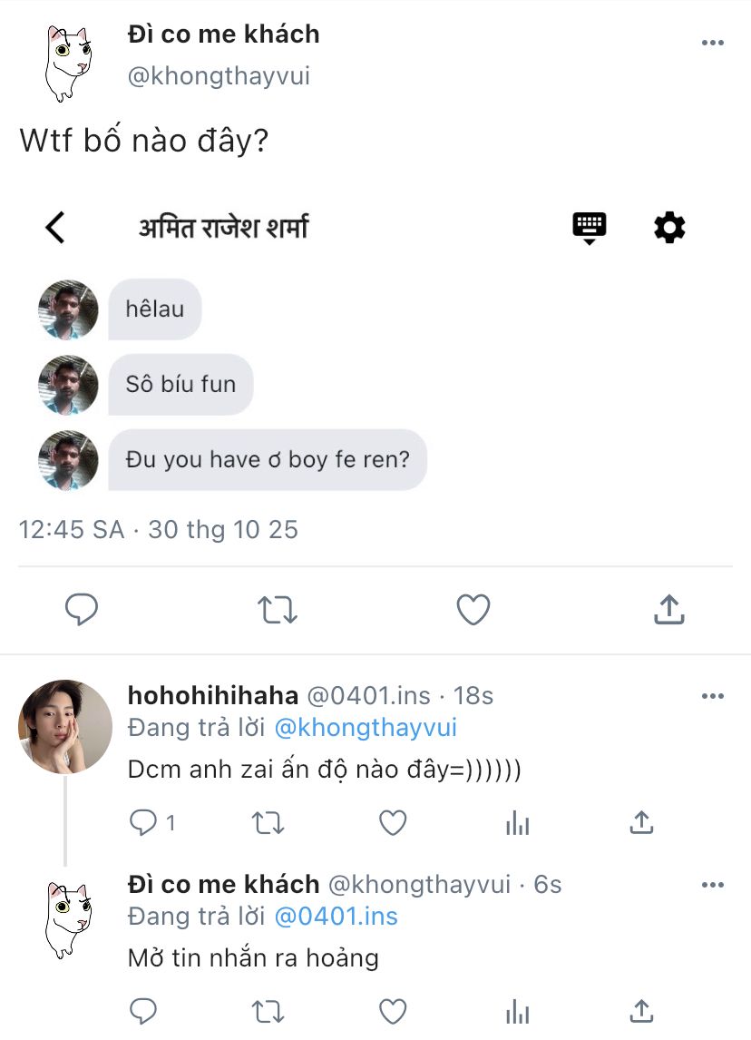
Task: Open the settings gear in the chat screenshot
Action: (669, 227)
